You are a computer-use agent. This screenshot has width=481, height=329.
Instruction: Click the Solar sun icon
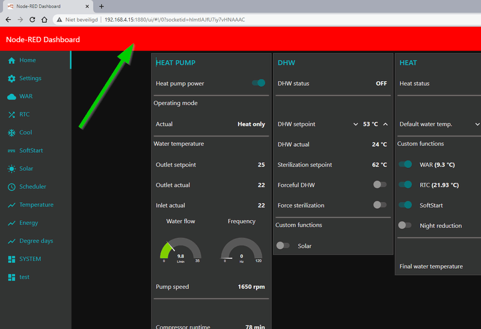pos(11,169)
